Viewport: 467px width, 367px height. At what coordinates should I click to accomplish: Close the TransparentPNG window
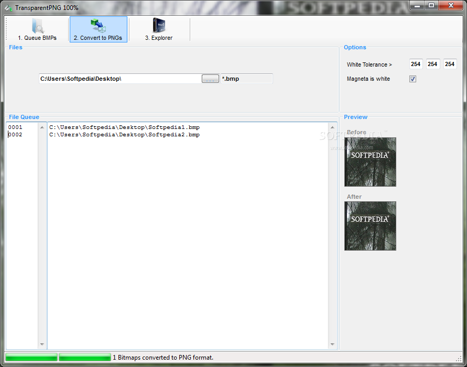click(x=451, y=5)
